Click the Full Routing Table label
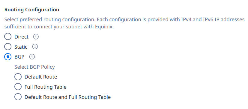Viewport: 248px width, 109px height. click(x=45, y=87)
